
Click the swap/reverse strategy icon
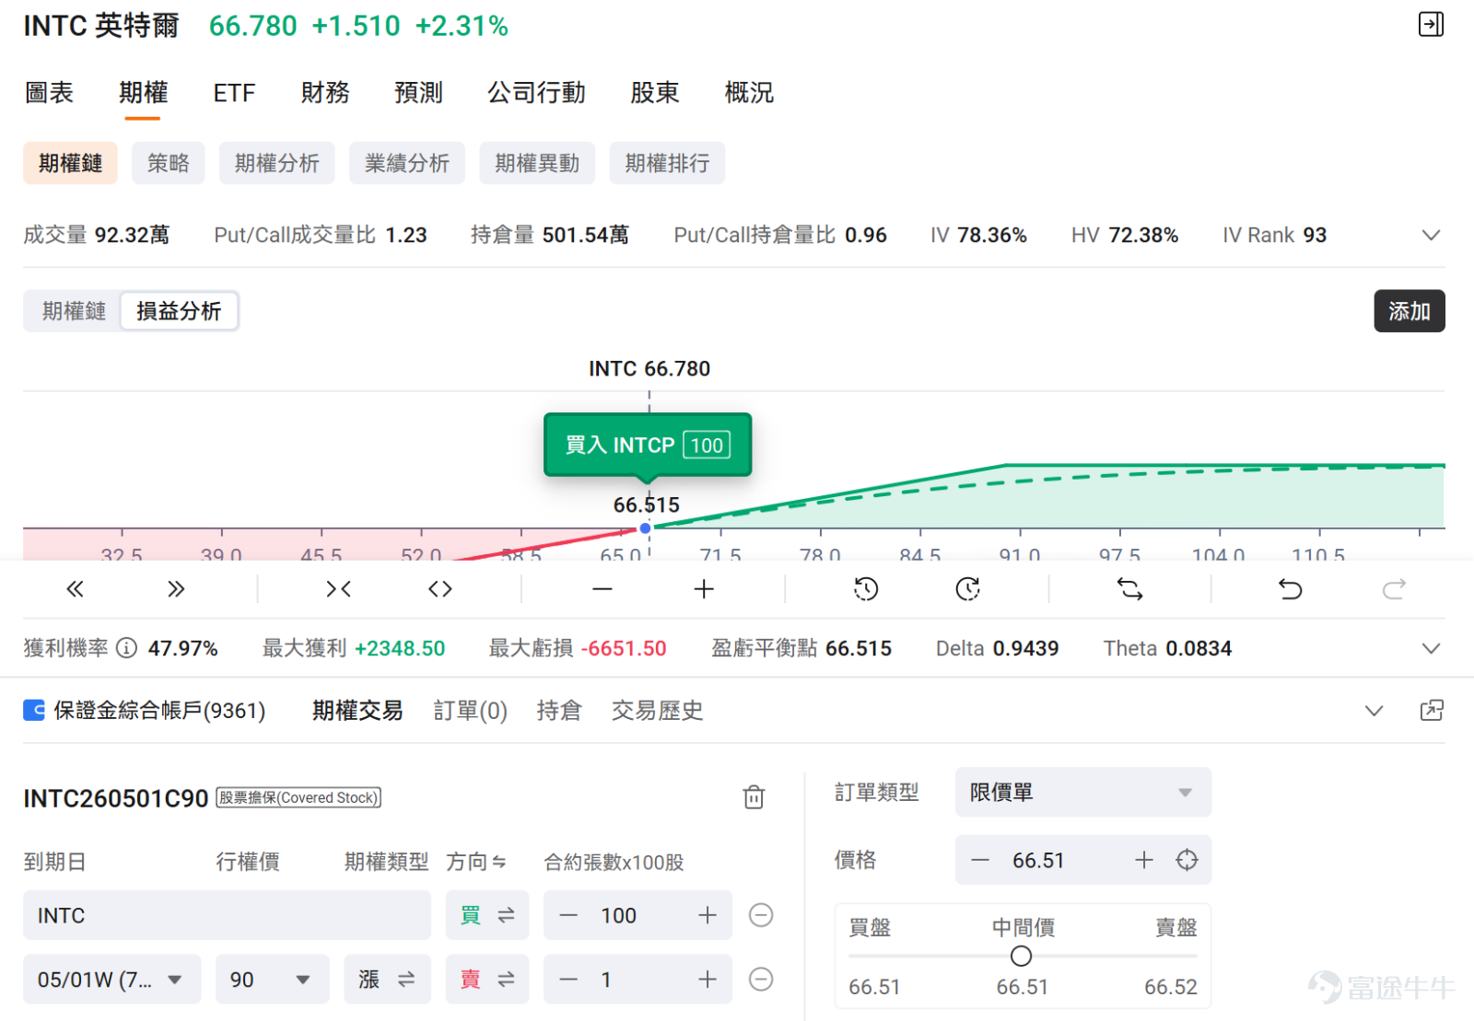1130,589
